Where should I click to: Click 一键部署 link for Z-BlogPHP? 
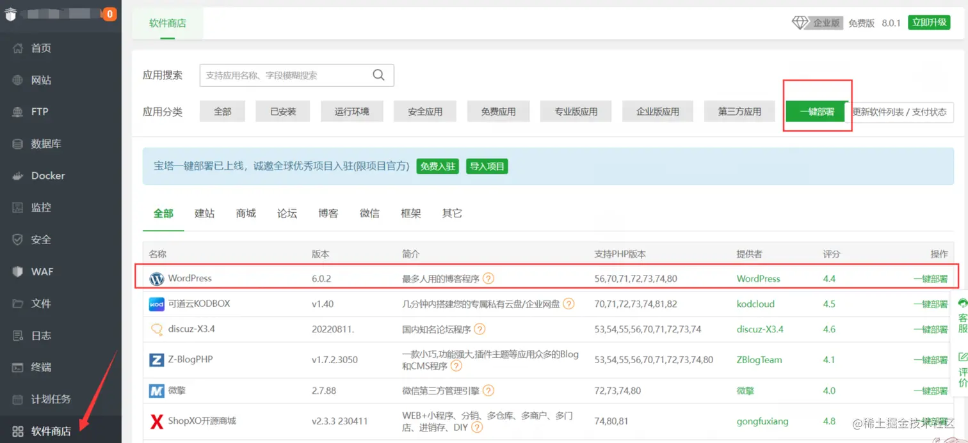coord(930,360)
